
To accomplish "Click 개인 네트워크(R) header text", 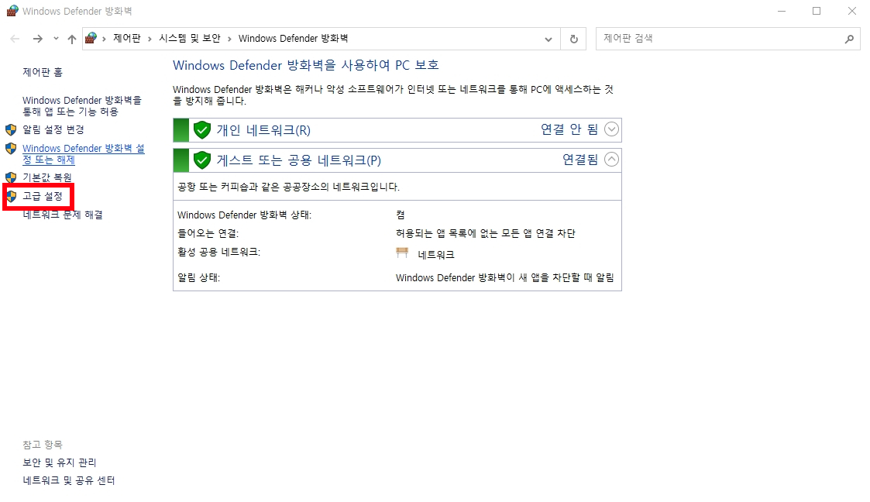I will click(x=263, y=130).
